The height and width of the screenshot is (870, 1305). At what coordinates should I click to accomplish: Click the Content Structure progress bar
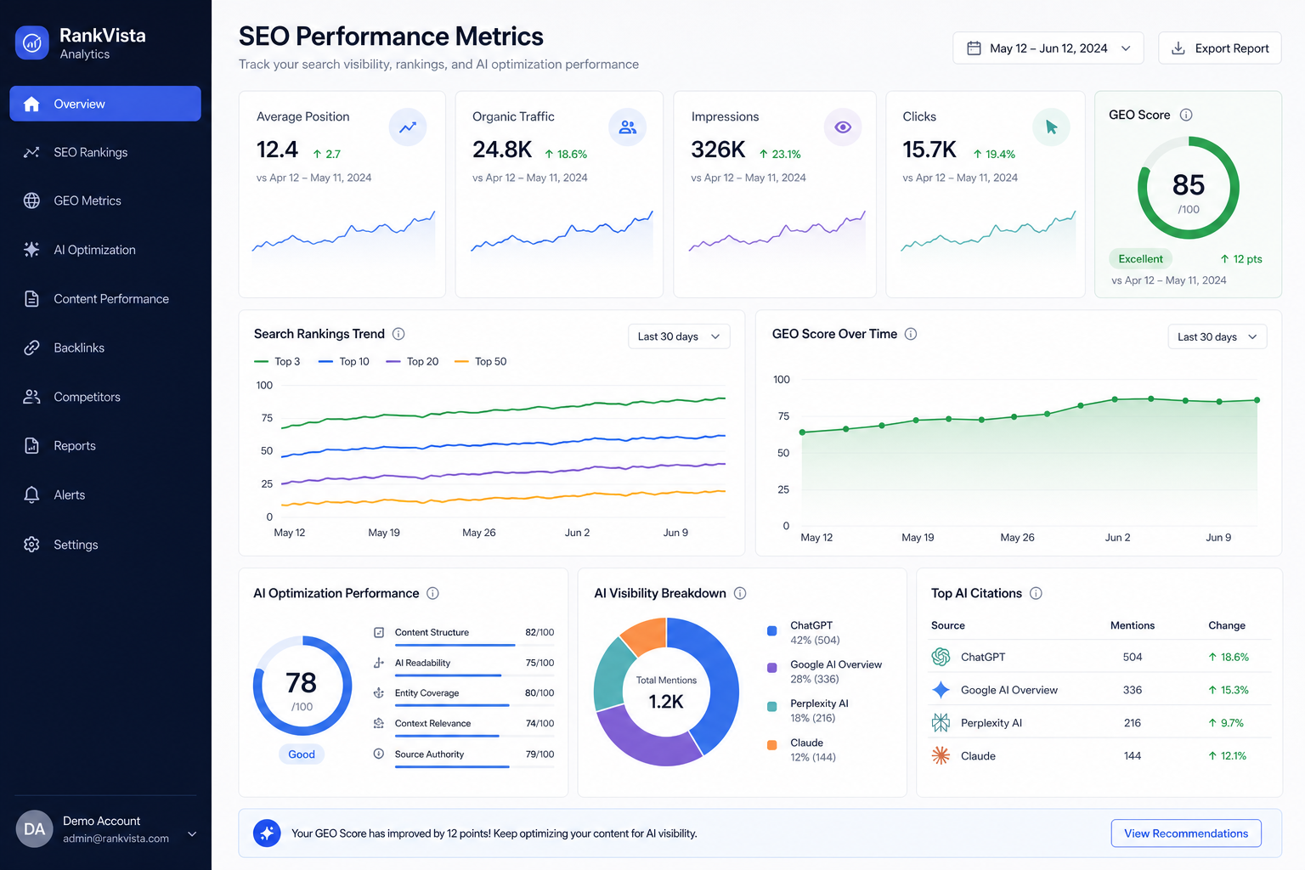pyautogui.click(x=474, y=646)
